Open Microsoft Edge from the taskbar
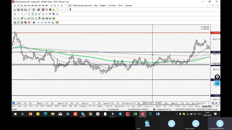The height and width of the screenshot is (130, 232). click(45, 114)
